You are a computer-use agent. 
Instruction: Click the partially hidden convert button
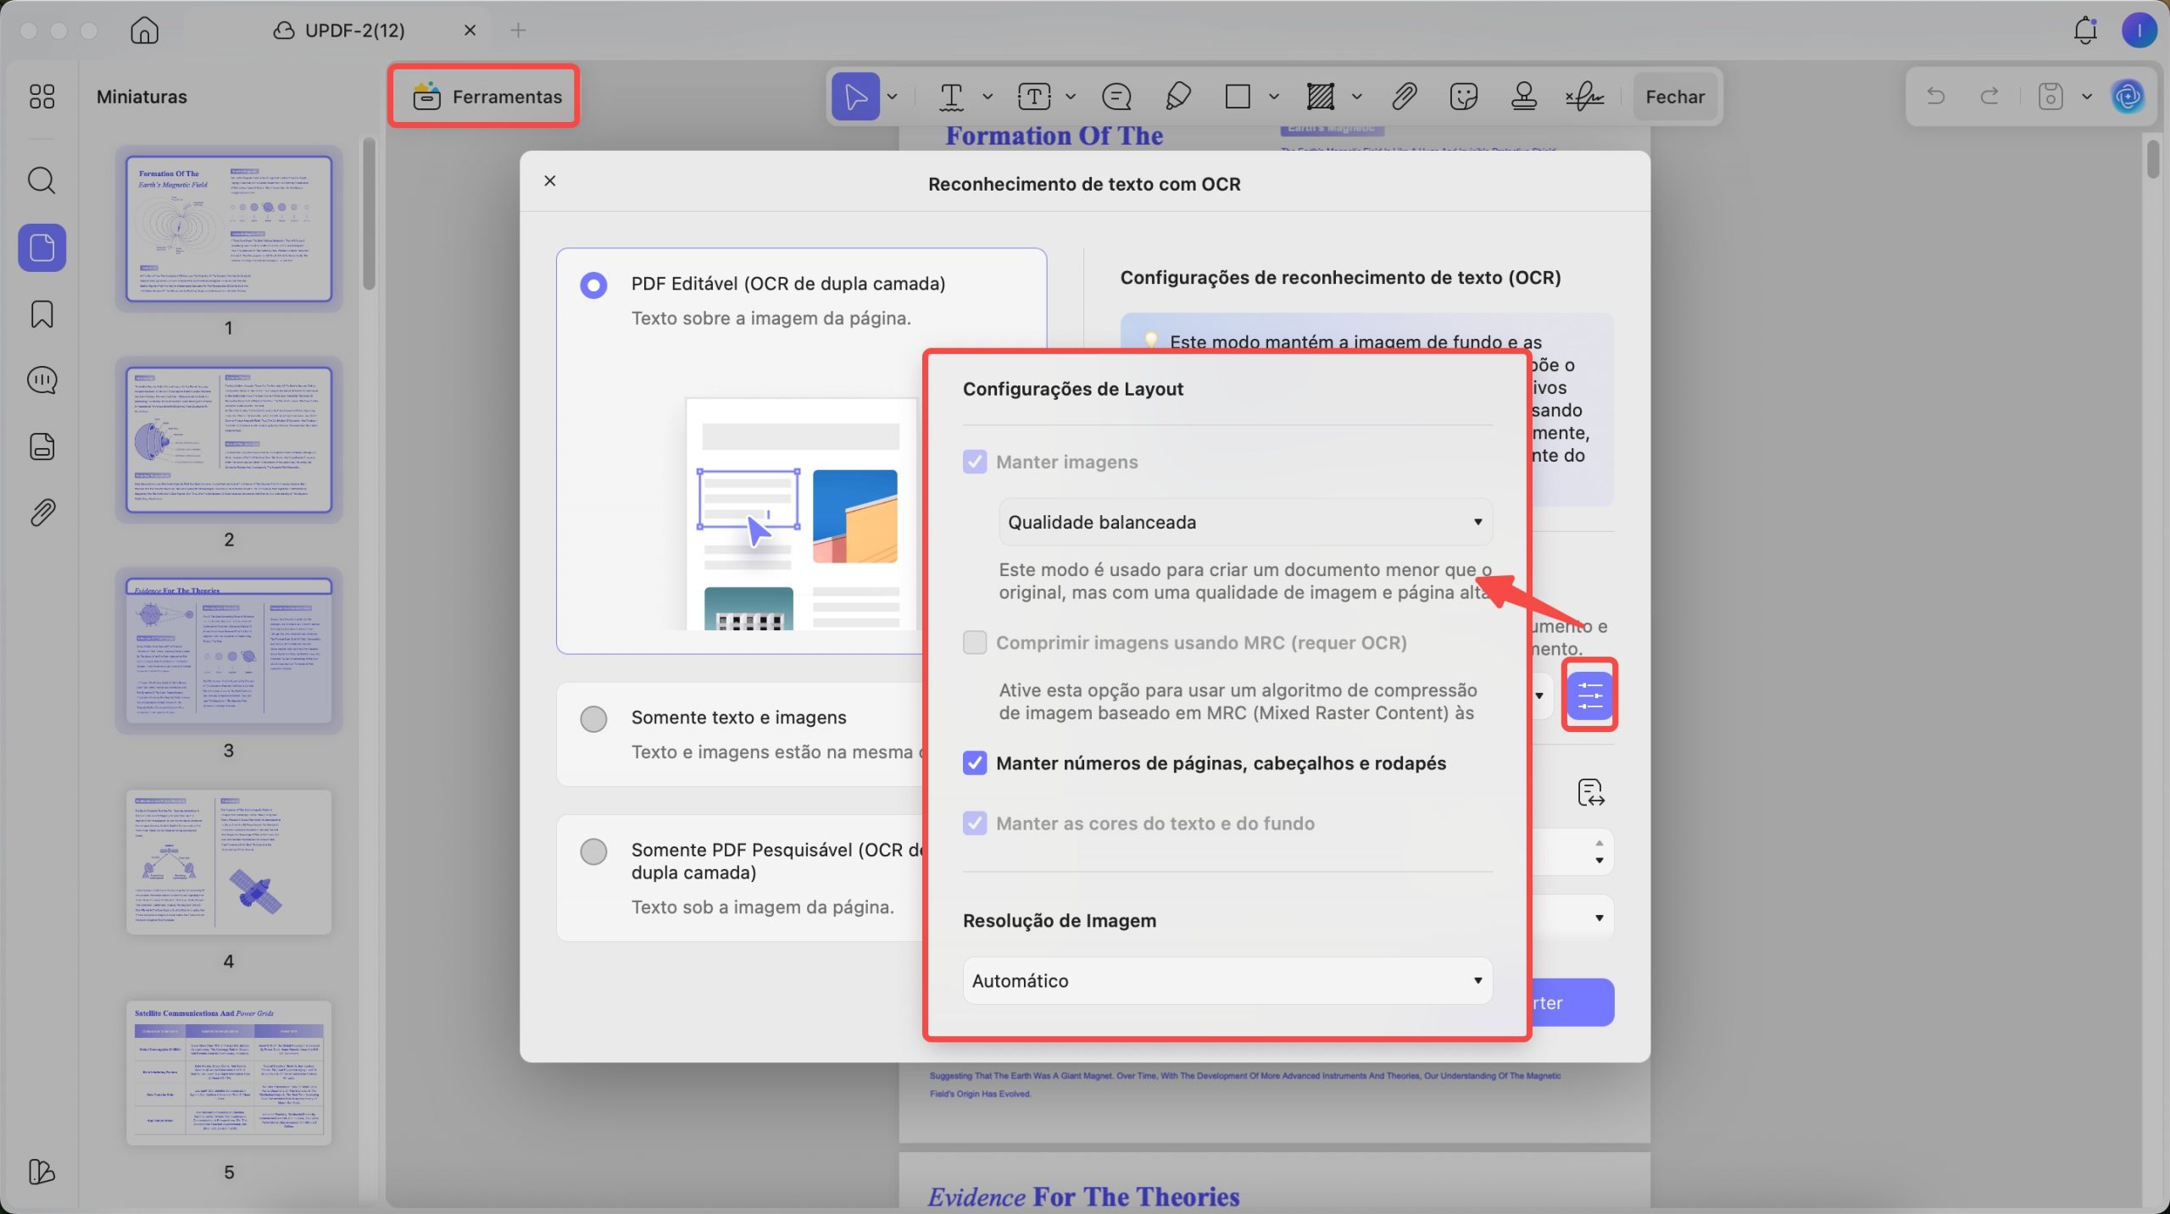click(1572, 1002)
